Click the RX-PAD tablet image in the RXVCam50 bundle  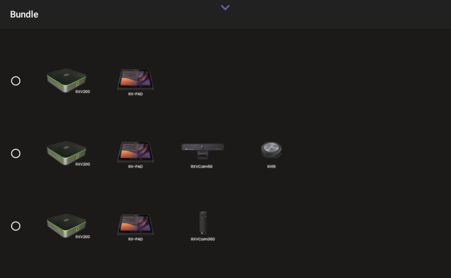coord(136,151)
